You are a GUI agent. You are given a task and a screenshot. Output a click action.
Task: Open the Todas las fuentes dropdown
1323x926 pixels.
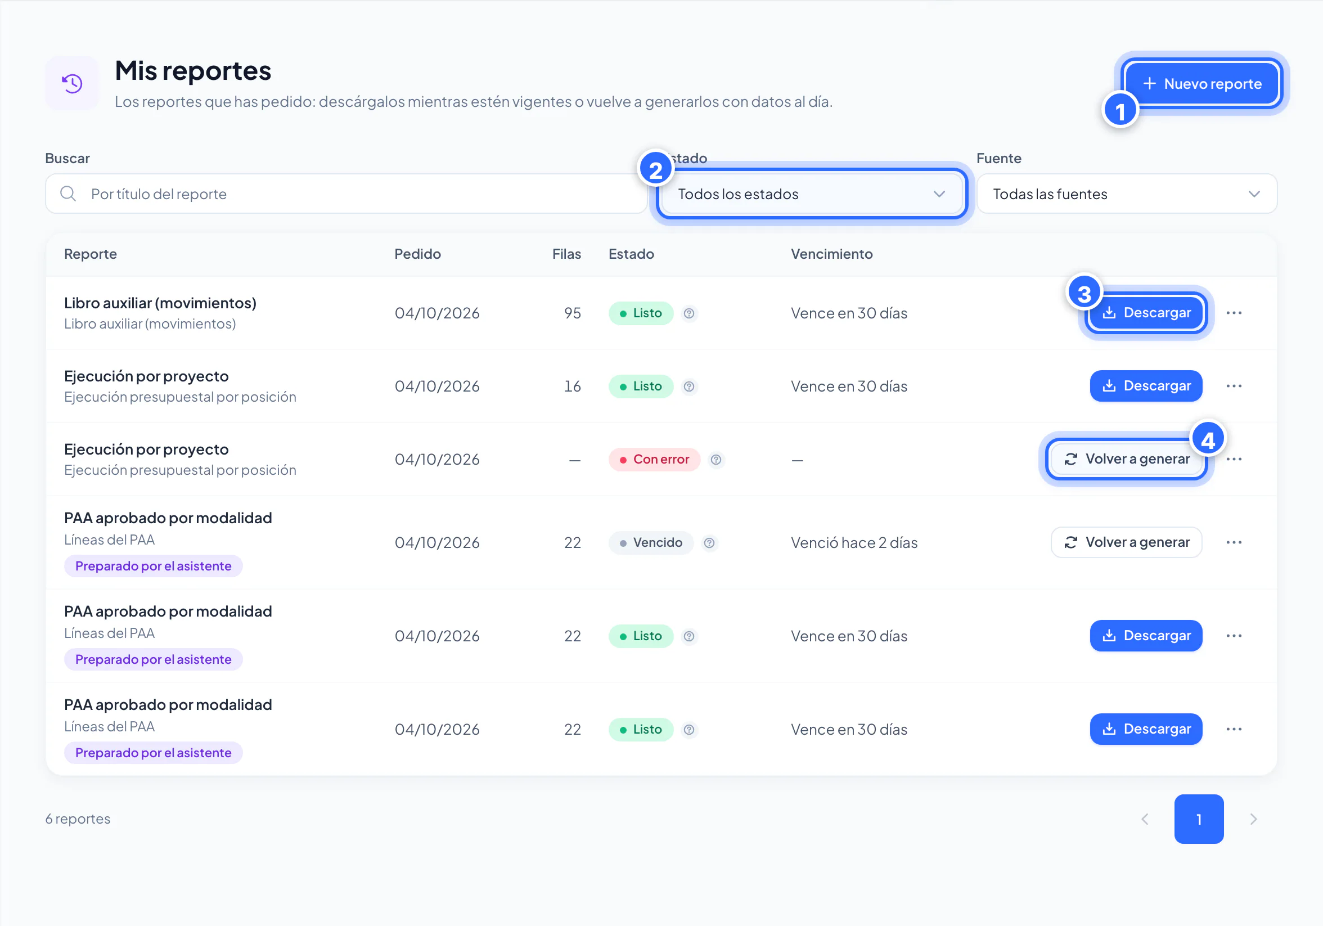(x=1127, y=194)
